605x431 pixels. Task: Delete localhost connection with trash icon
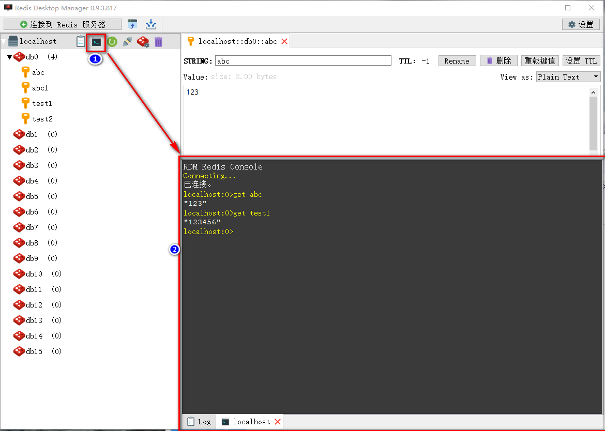click(159, 42)
